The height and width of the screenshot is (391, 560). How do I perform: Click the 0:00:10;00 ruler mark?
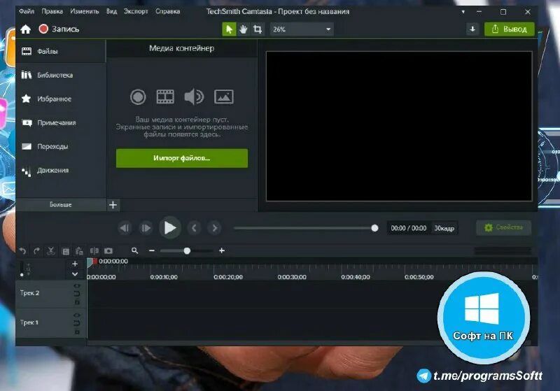coord(164,277)
